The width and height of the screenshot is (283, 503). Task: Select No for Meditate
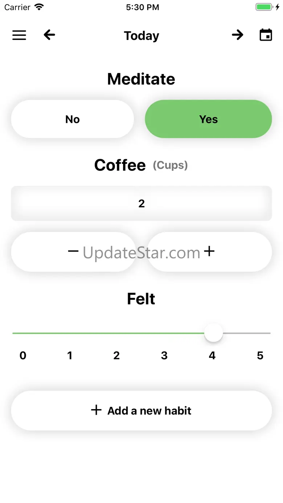[73, 119]
